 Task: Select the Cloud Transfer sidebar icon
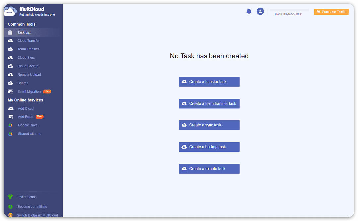point(10,41)
